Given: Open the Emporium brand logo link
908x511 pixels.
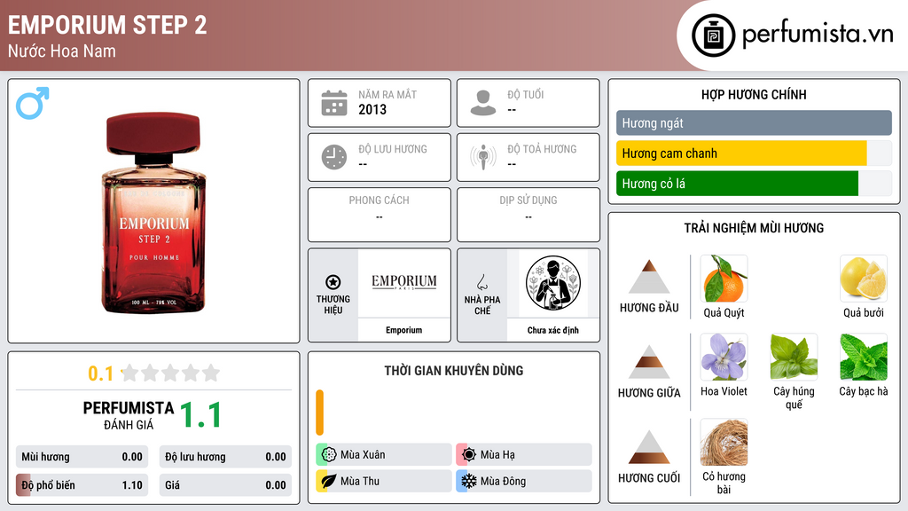Looking at the screenshot, I should pyautogui.click(x=404, y=283).
